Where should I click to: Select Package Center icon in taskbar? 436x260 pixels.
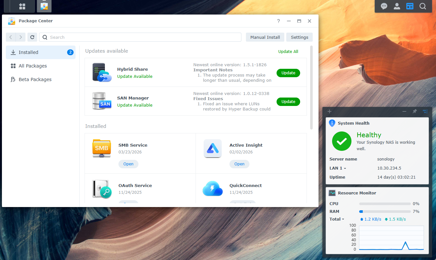[44, 6]
